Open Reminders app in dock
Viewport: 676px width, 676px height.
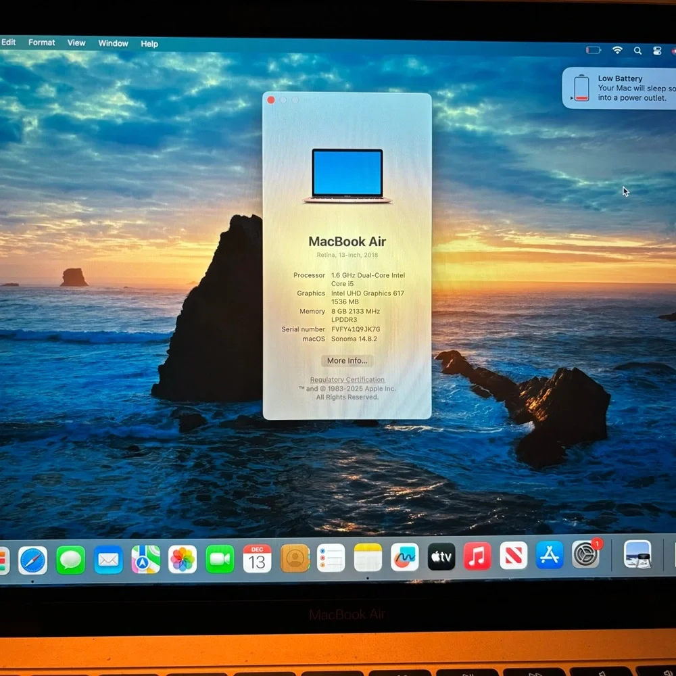pyautogui.click(x=331, y=558)
